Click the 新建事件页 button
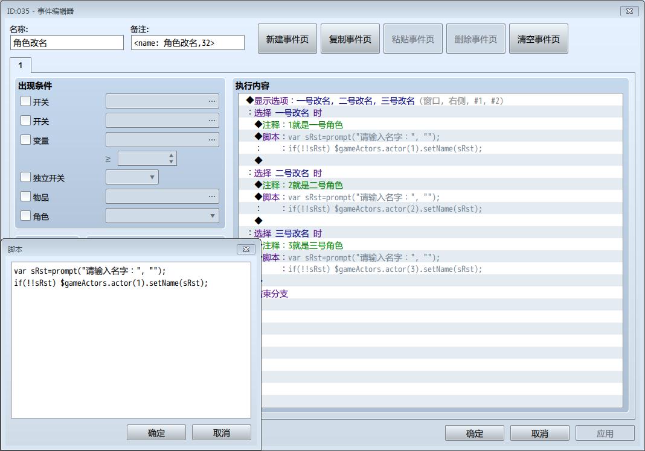This screenshot has height=451, width=645. [287, 39]
